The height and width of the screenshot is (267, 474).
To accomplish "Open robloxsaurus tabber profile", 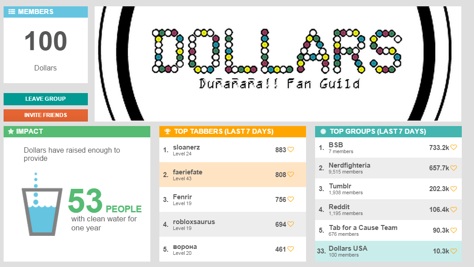I will click(232, 225).
